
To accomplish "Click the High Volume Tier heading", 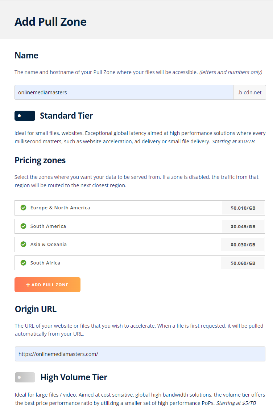I will [74, 377].
